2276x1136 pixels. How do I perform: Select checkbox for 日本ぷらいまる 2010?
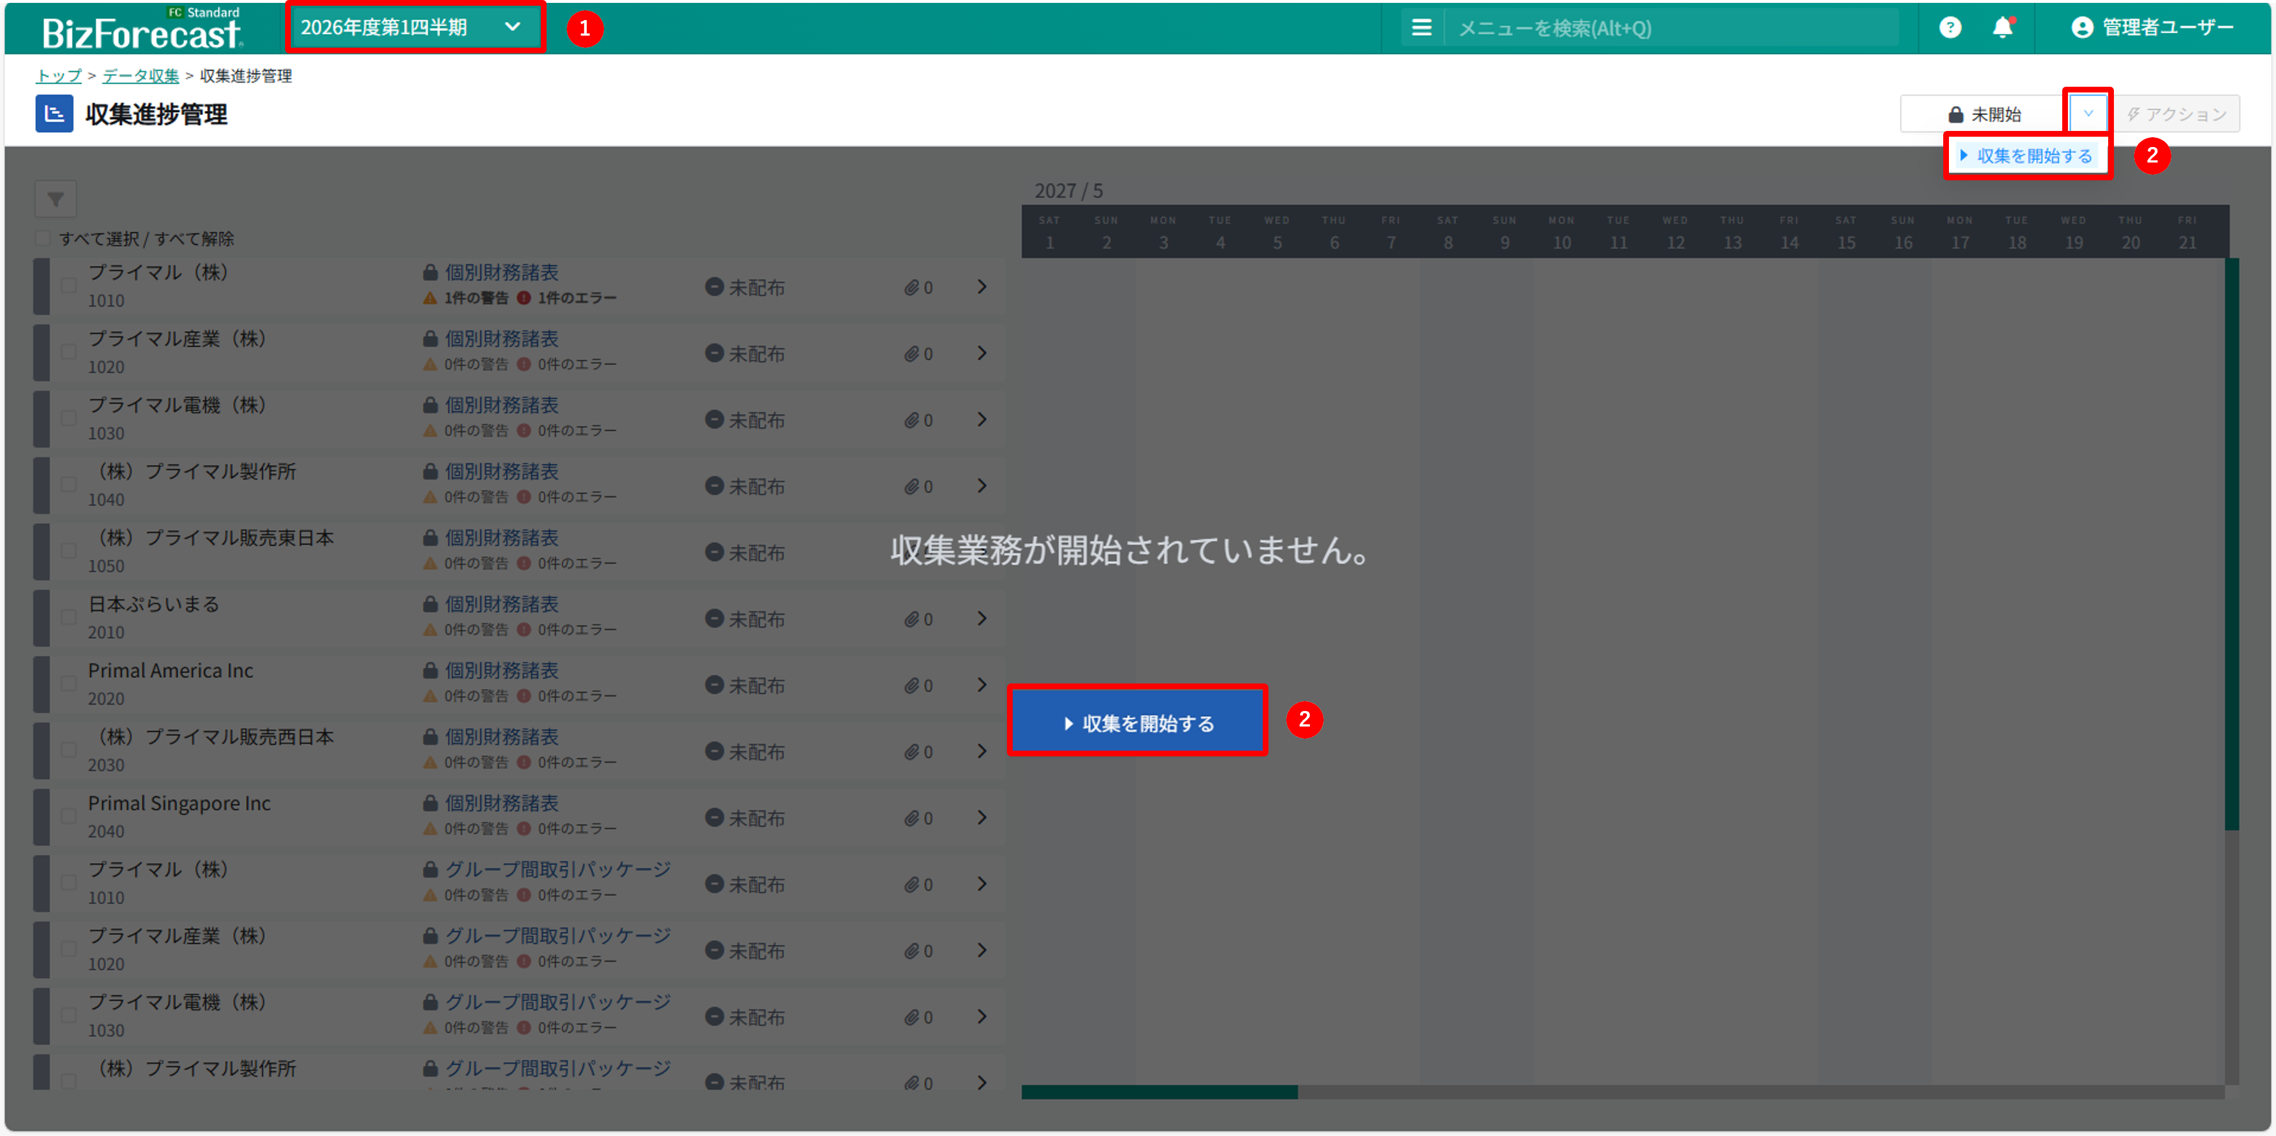point(68,618)
